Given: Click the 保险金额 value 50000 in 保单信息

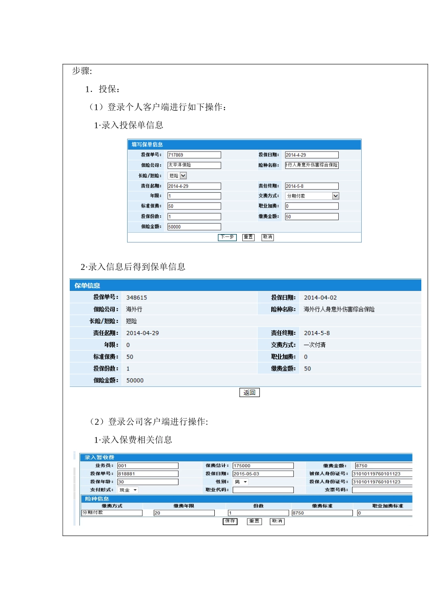Looking at the screenshot, I should click(x=135, y=380).
